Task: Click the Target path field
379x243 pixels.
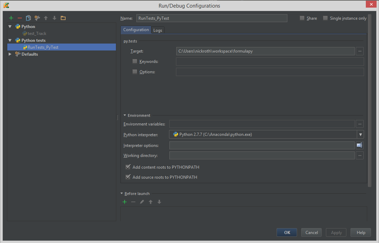Action: [266, 51]
